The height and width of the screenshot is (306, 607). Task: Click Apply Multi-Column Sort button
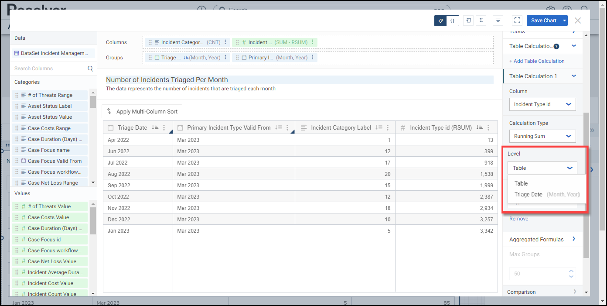[142, 111]
